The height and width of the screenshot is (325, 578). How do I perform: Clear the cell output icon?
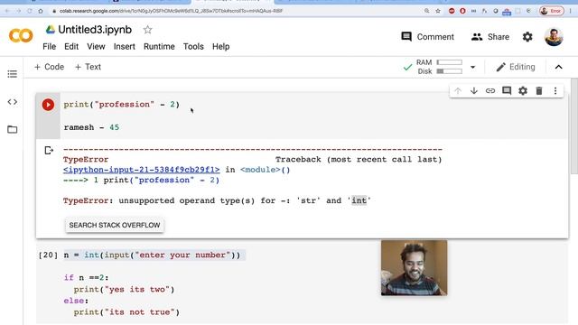point(49,151)
